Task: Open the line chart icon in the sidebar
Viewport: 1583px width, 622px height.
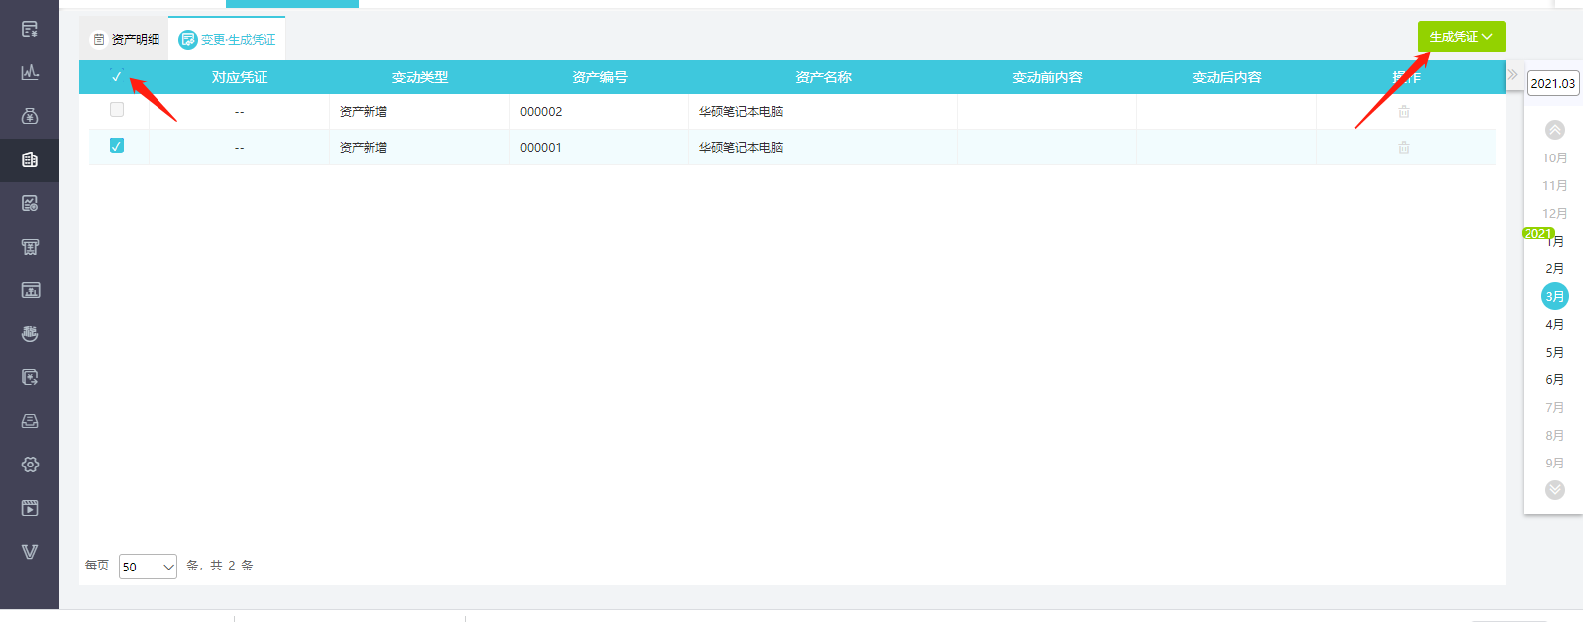Action: (30, 72)
